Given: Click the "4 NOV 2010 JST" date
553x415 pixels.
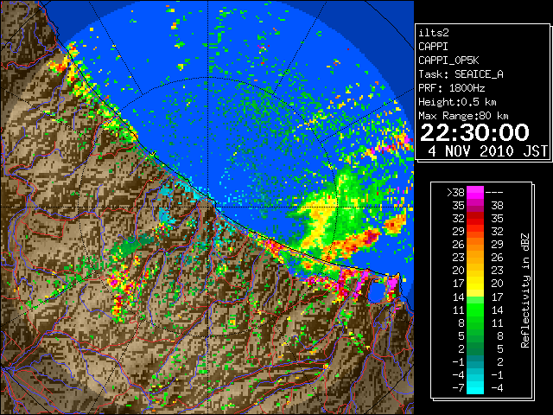Looking at the screenshot, I should coord(488,151).
